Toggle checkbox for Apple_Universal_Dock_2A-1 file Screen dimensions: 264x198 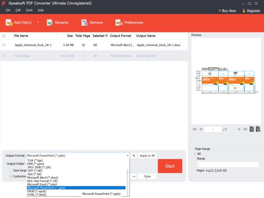[4, 45]
